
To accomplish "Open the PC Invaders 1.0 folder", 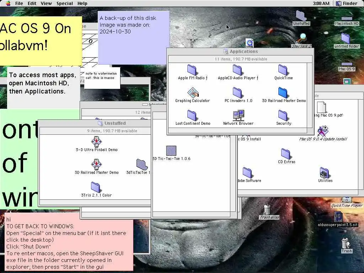I will point(237,93).
